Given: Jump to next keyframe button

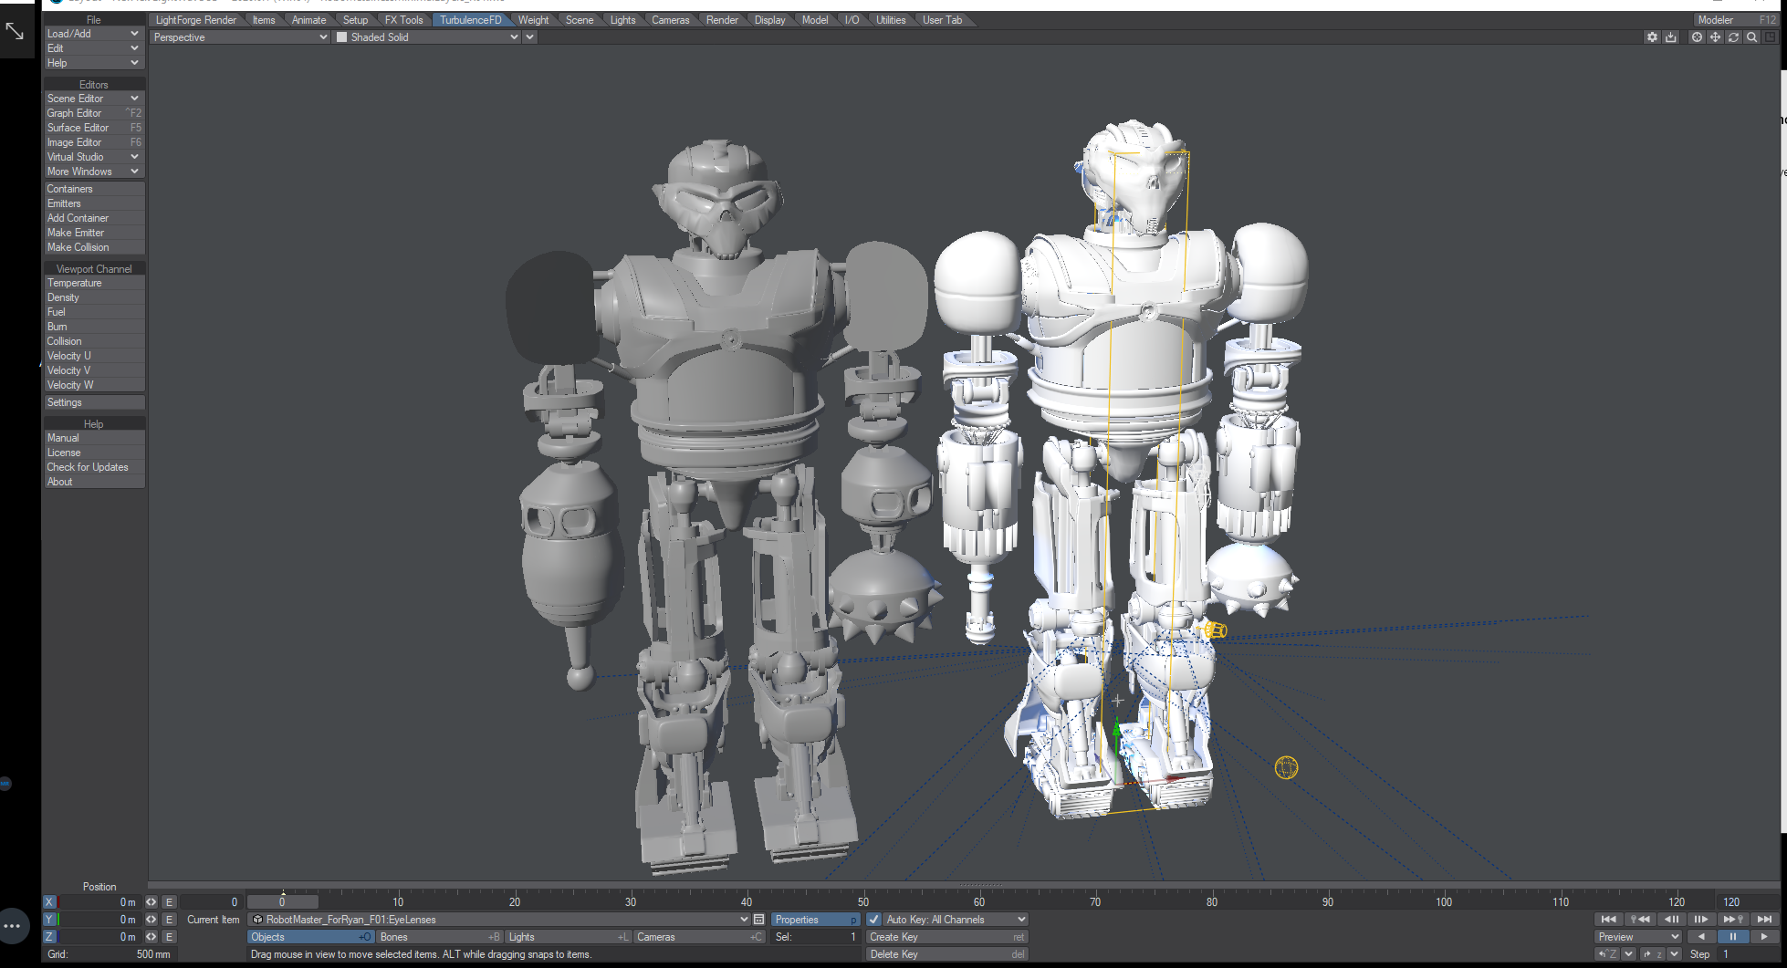Looking at the screenshot, I should [x=1733, y=919].
